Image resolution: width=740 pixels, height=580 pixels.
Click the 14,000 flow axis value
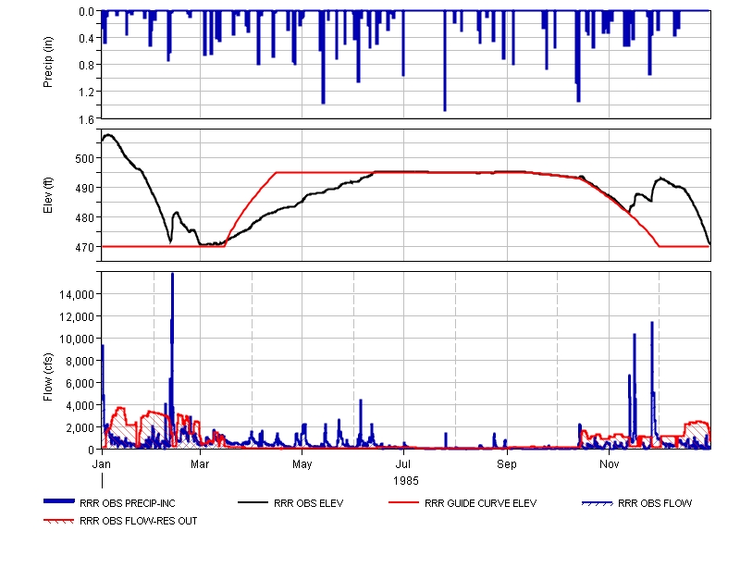tap(77, 295)
